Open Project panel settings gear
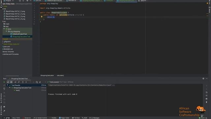Screen dimensions: 211x119 pos(27,1)
